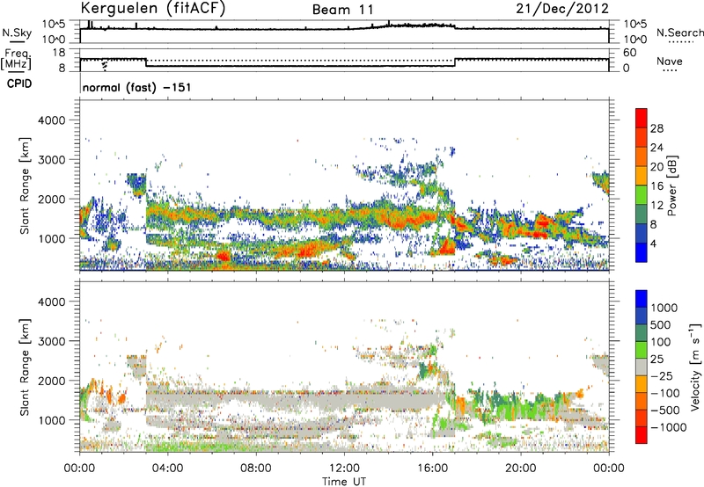This screenshot has height=487, width=704.
Task: Click the "10^0" tick beside N.Sky
Action: click(54, 40)
